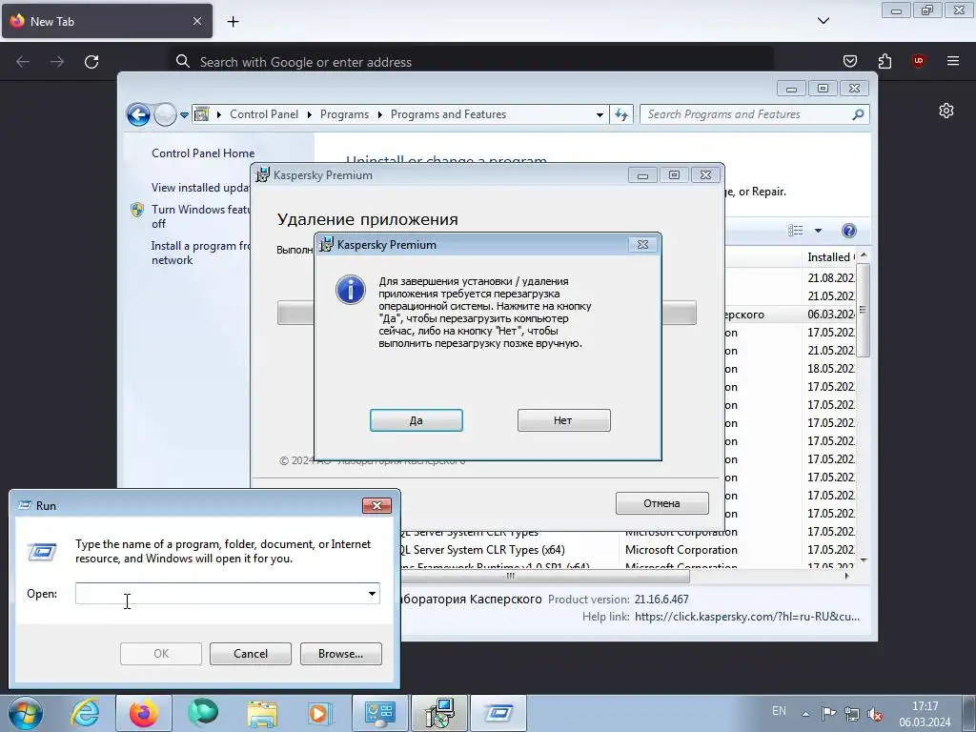Click the blue Help icon in Programs

click(x=849, y=231)
